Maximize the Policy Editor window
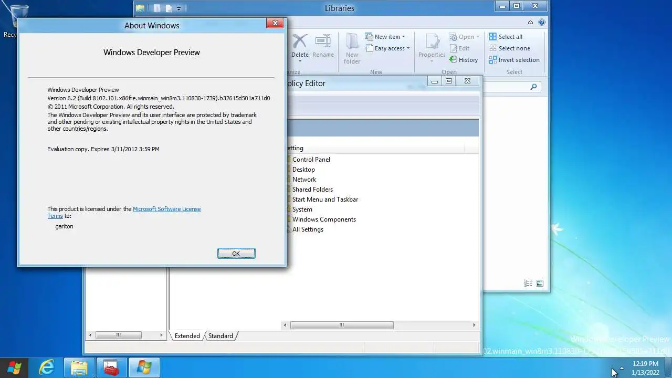Image resolution: width=672 pixels, height=378 pixels. pos(449,81)
